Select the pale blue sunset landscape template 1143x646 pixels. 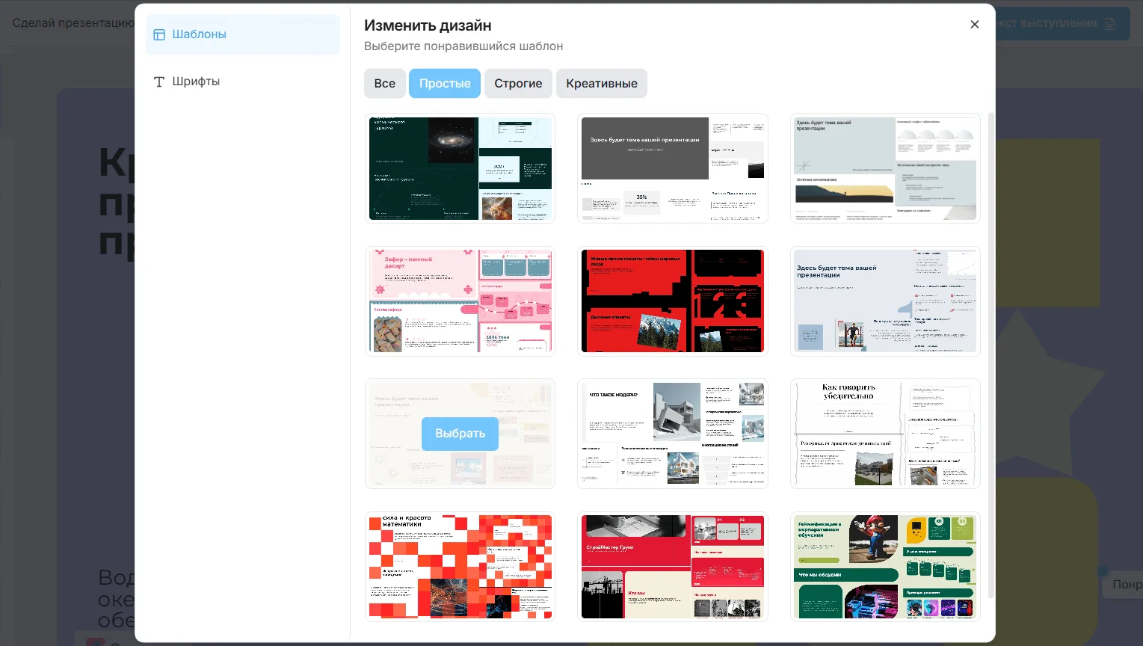click(884, 168)
